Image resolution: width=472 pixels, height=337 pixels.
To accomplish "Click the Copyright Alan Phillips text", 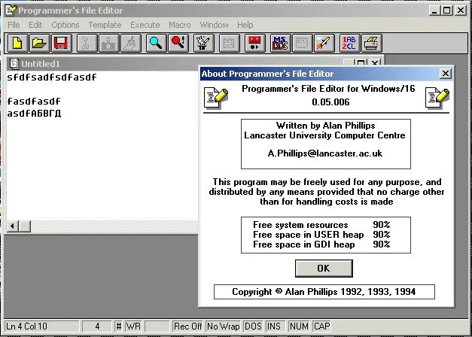I will (324, 292).
